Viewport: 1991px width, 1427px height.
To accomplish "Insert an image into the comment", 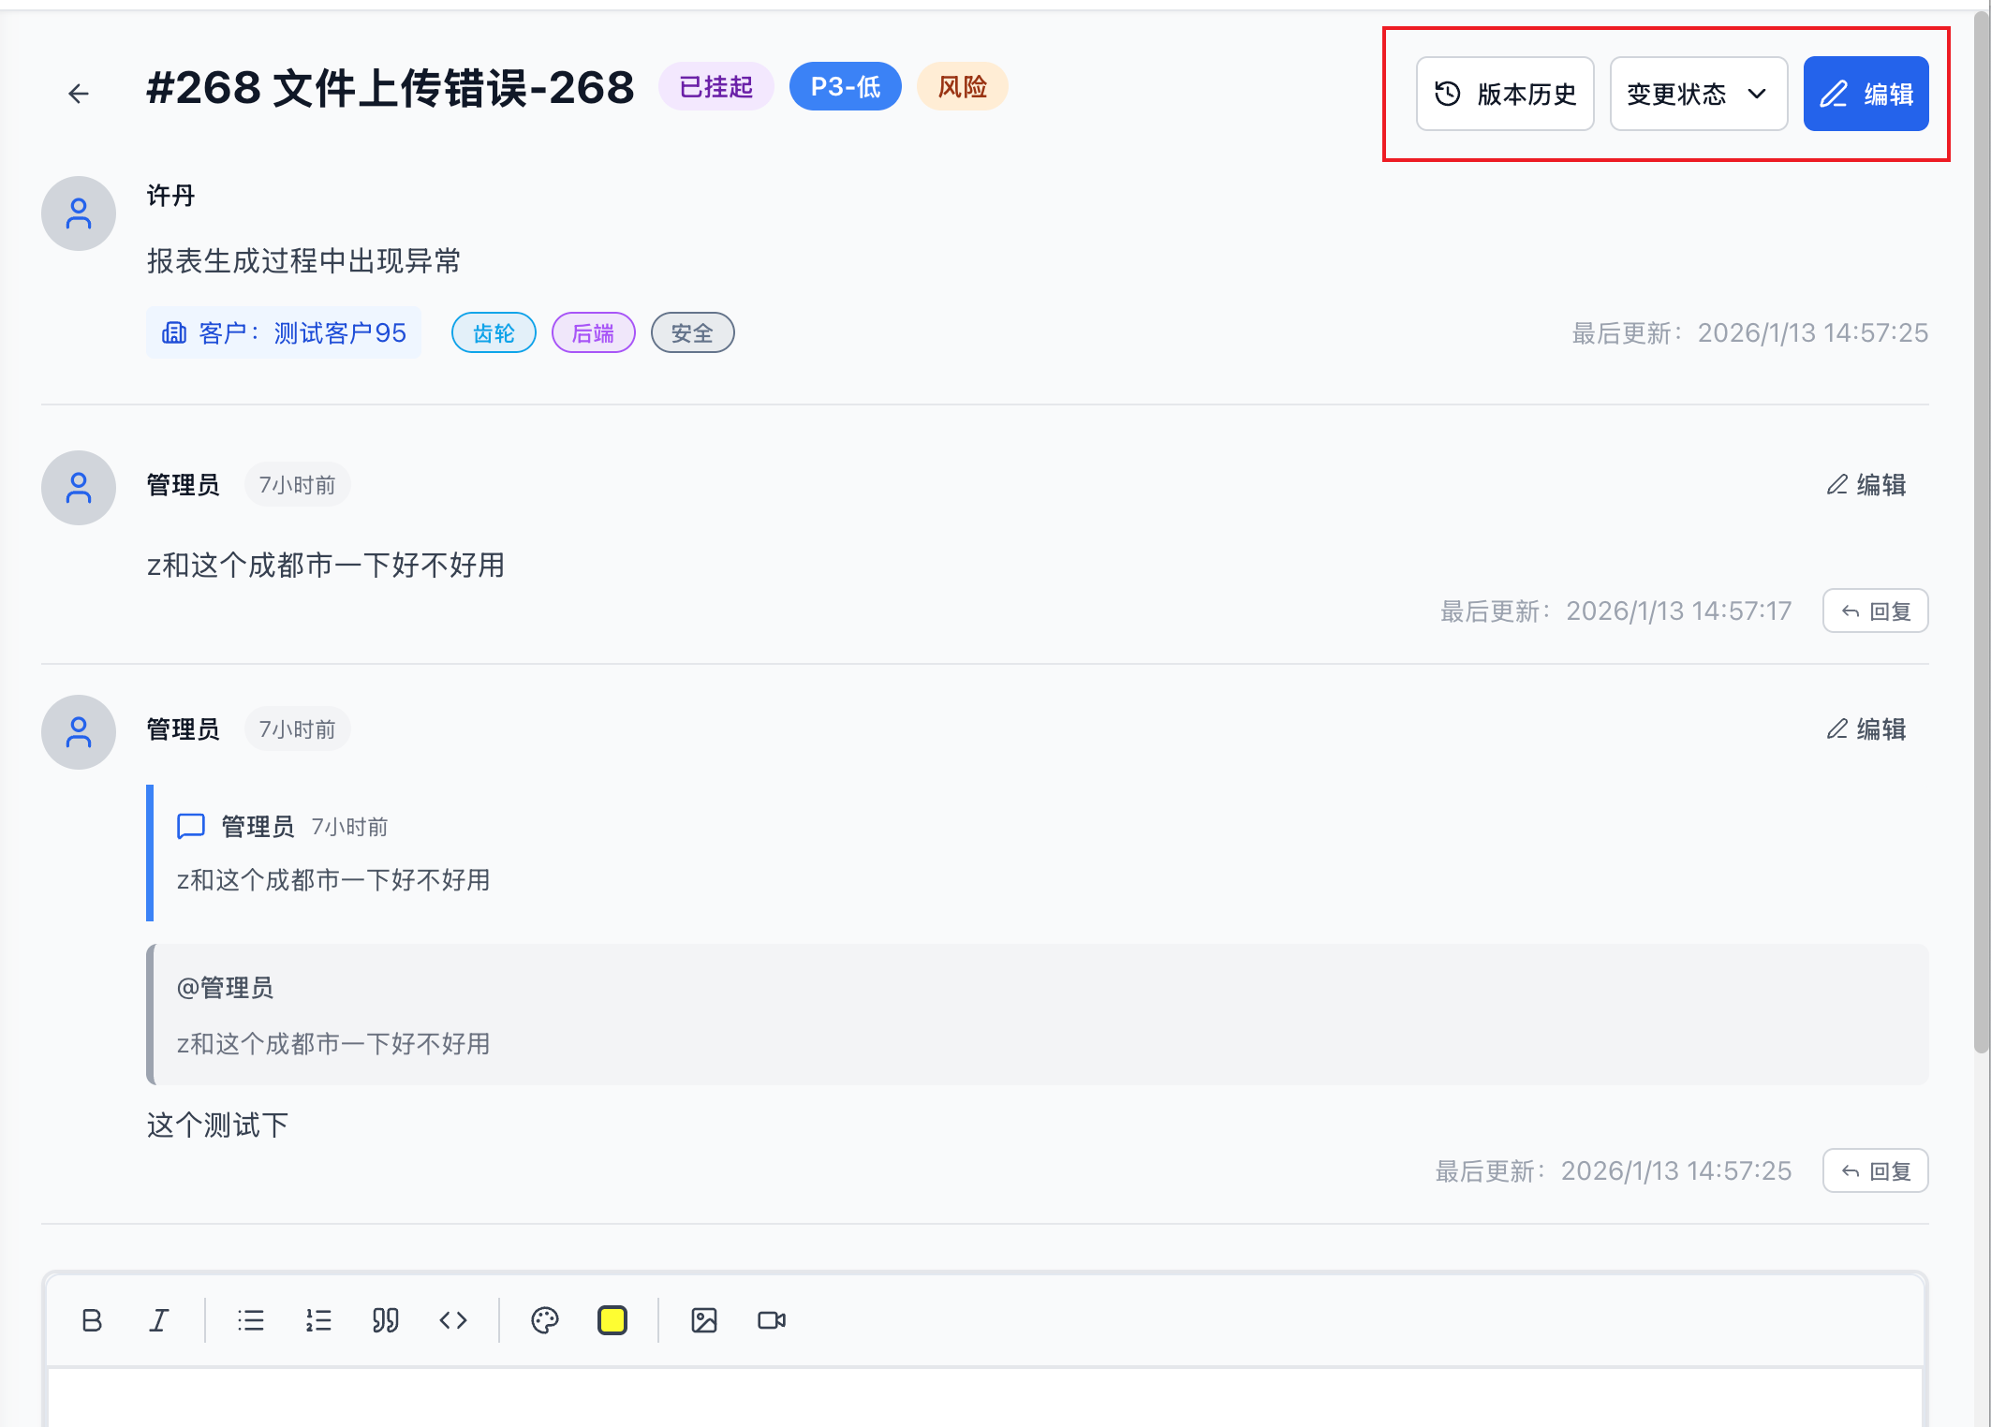I will (704, 1320).
